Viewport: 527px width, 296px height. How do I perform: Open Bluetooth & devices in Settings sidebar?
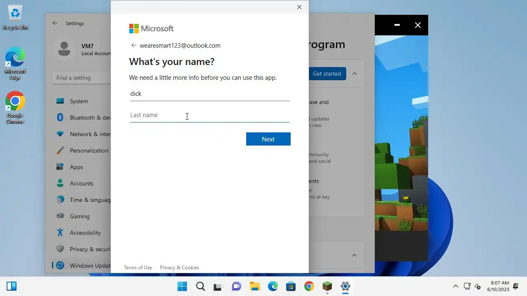(82, 118)
